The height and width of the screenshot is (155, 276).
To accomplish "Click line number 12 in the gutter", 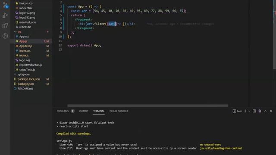I will point(60,45).
